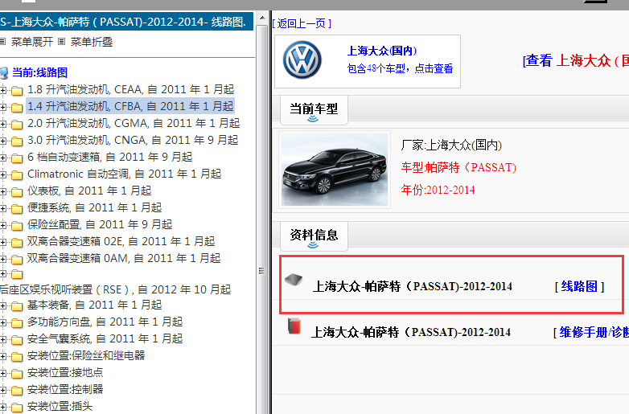Select Climatronic 自动空调 tree item
The height and width of the screenshot is (414, 629).
coord(124,174)
